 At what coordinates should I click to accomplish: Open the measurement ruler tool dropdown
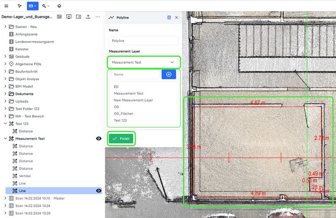point(32,6)
